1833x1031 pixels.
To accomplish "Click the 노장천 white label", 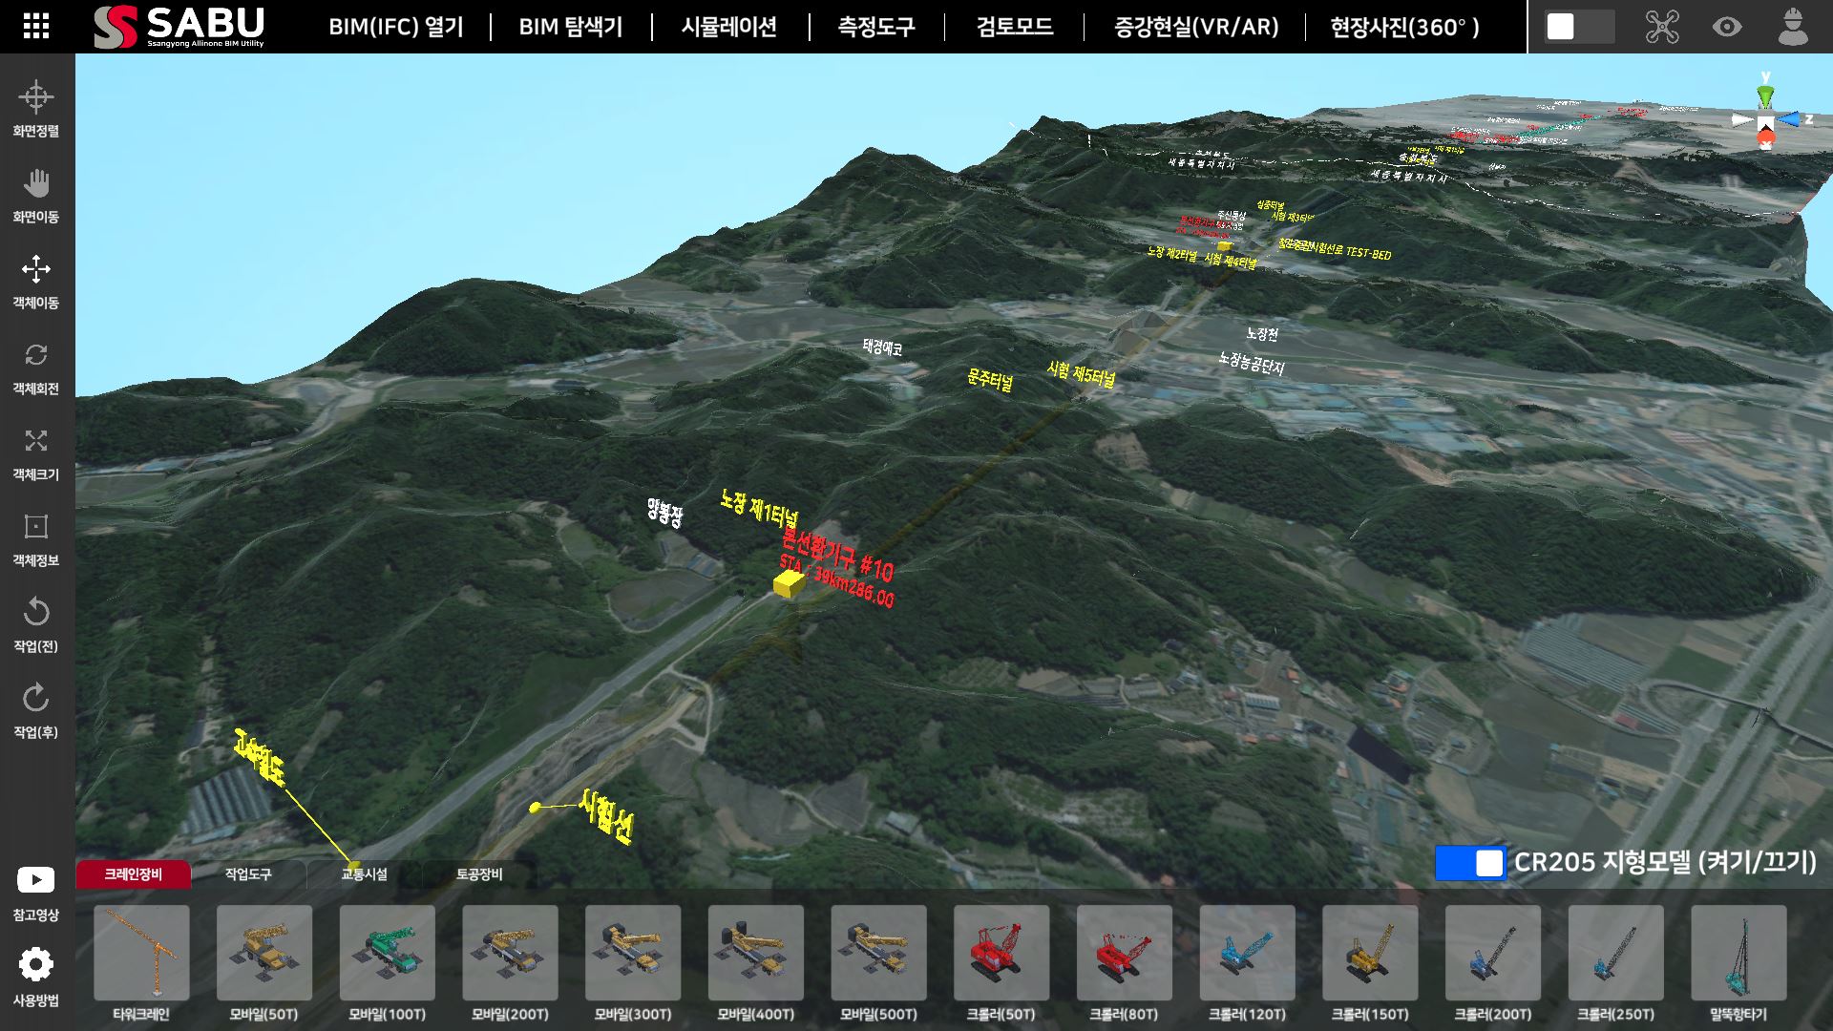I will (x=1262, y=334).
